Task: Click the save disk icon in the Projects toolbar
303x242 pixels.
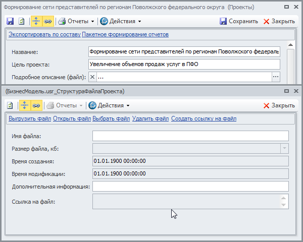Action: point(10,21)
